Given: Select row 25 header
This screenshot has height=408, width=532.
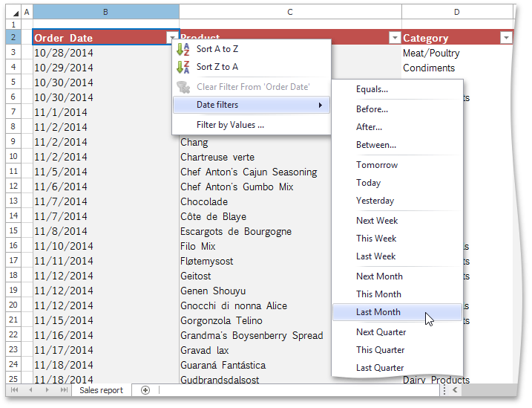Looking at the screenshot, I should coord(13,378).
